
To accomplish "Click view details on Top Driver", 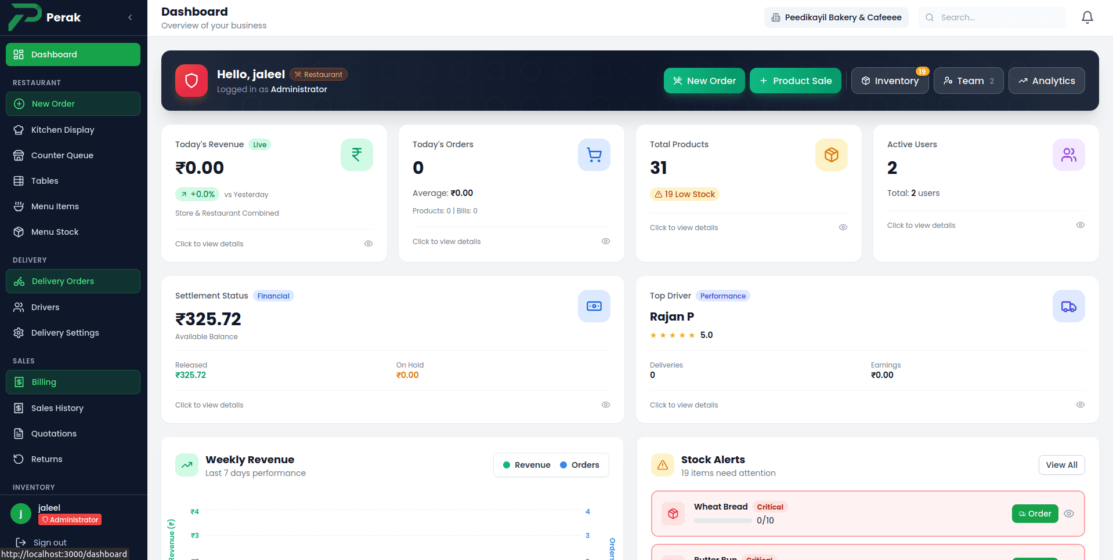I will (x=684, y=405).
